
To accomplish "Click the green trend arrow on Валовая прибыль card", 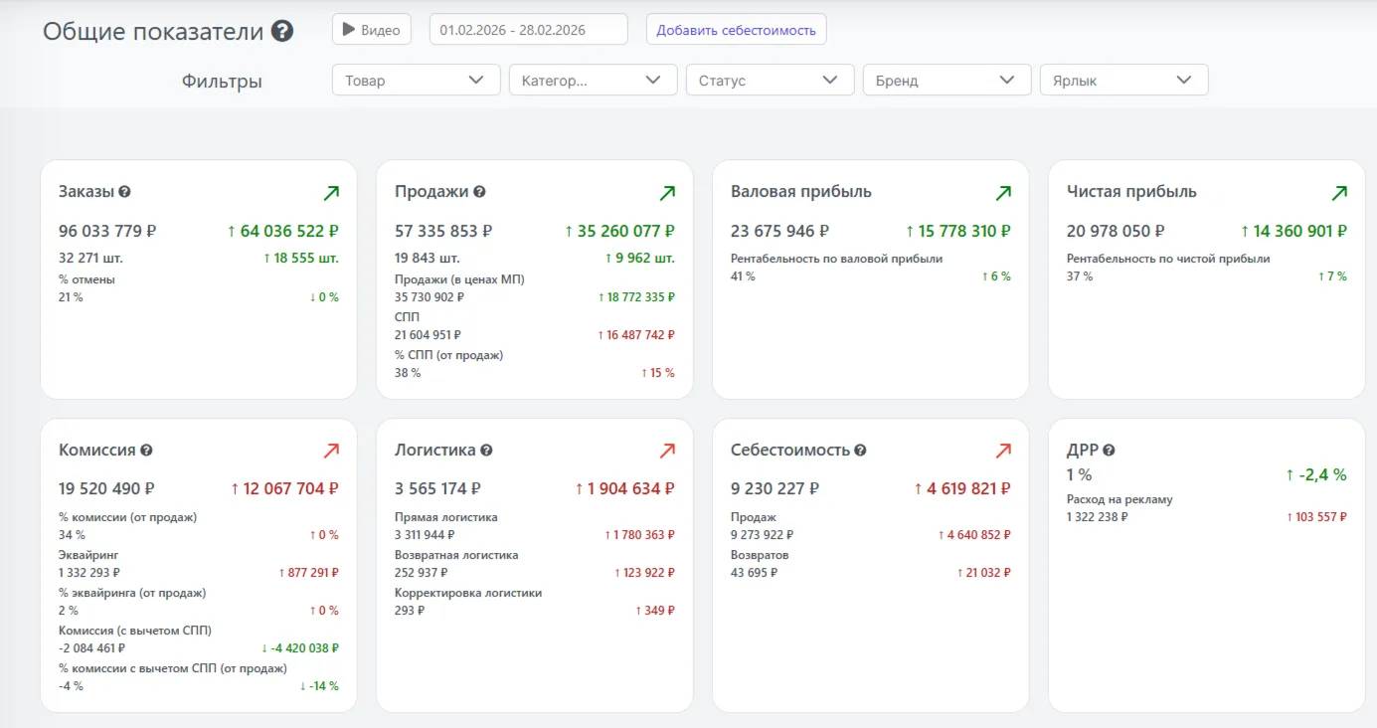I will [1002, 193].
